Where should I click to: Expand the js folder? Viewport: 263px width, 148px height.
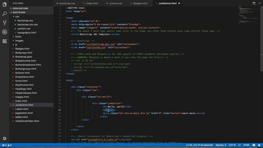pos(16,45)
